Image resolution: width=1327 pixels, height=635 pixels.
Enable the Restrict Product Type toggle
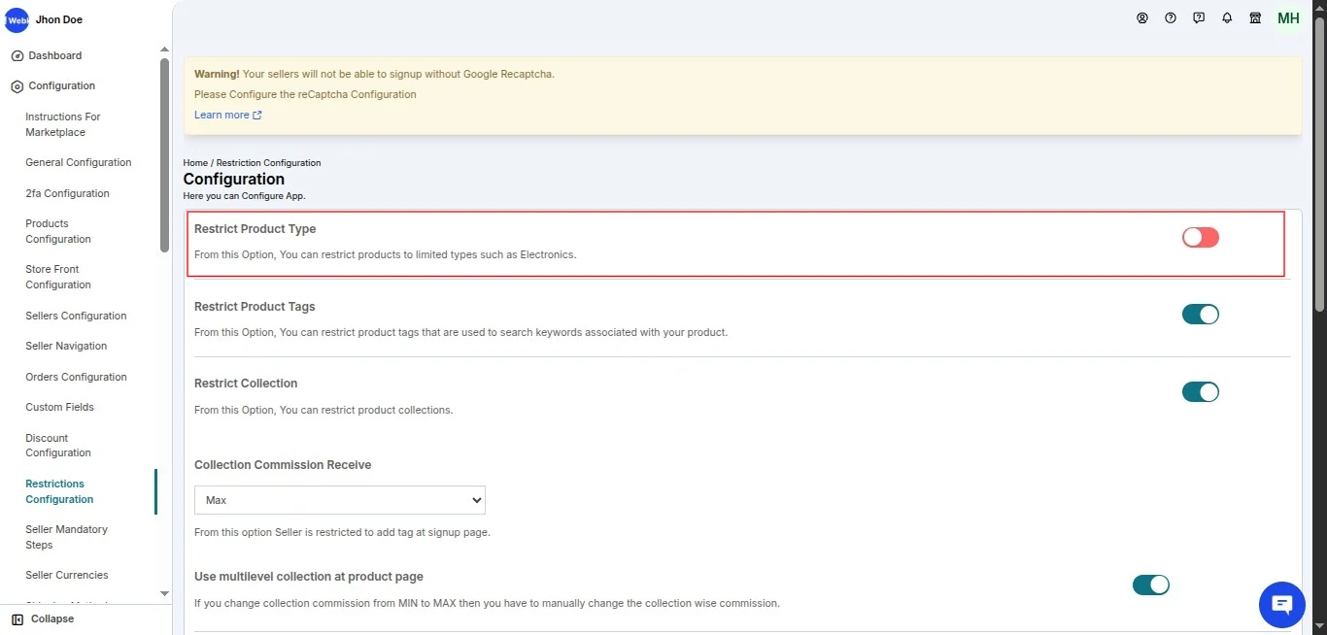1200,237
